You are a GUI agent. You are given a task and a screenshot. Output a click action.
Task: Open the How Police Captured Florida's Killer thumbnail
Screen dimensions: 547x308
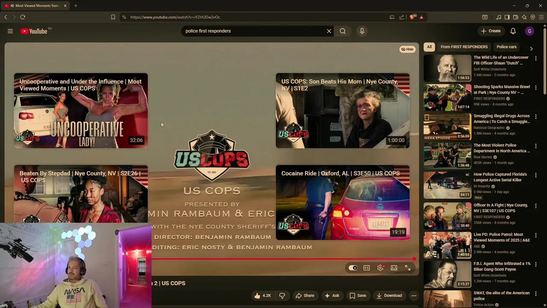(447, 185)
